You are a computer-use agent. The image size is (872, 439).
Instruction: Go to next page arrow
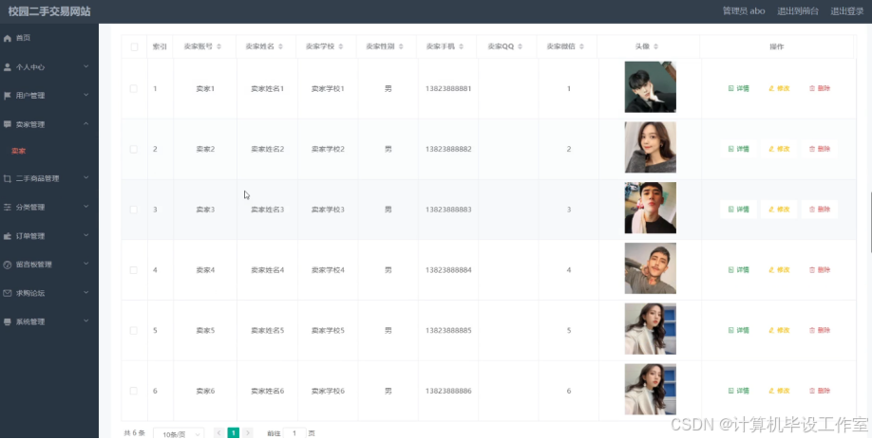coord(248,433)
